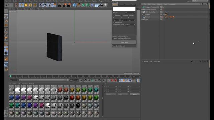The image size is (214, 120).
Task: Click the coordinate system icon
Action: [54, 5]
